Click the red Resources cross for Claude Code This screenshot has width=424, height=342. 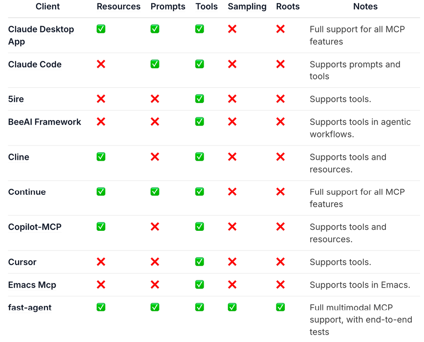[101, 64]
